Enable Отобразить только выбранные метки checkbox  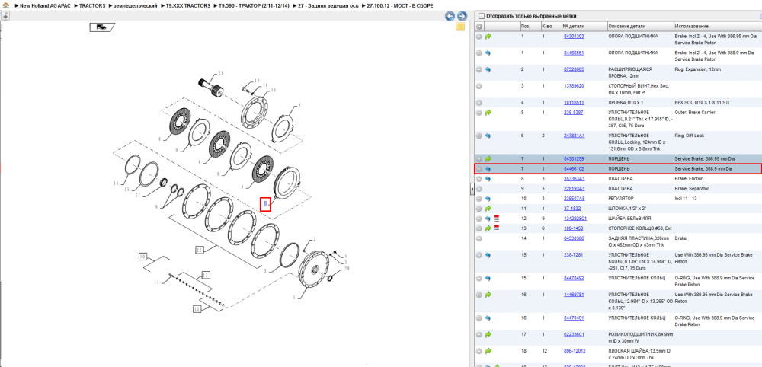click(x=481, y=15)
